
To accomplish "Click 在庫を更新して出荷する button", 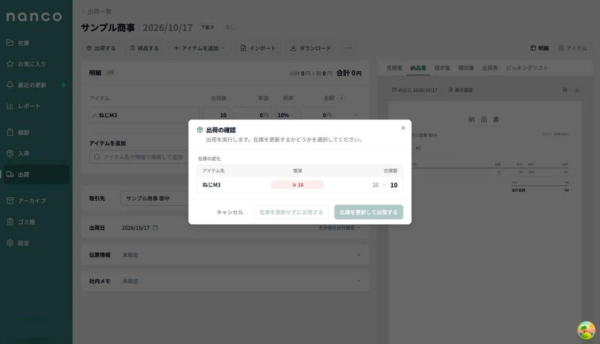I will 368,212.
